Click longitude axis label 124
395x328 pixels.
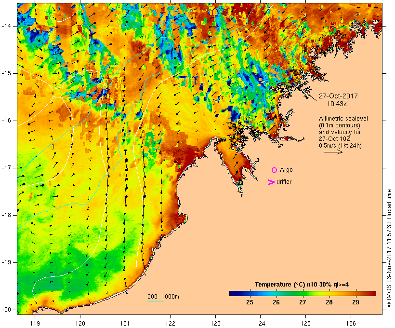click(x=261, y=323)
